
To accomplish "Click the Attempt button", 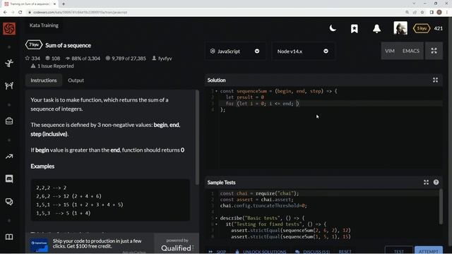I will tap(429, 250).
